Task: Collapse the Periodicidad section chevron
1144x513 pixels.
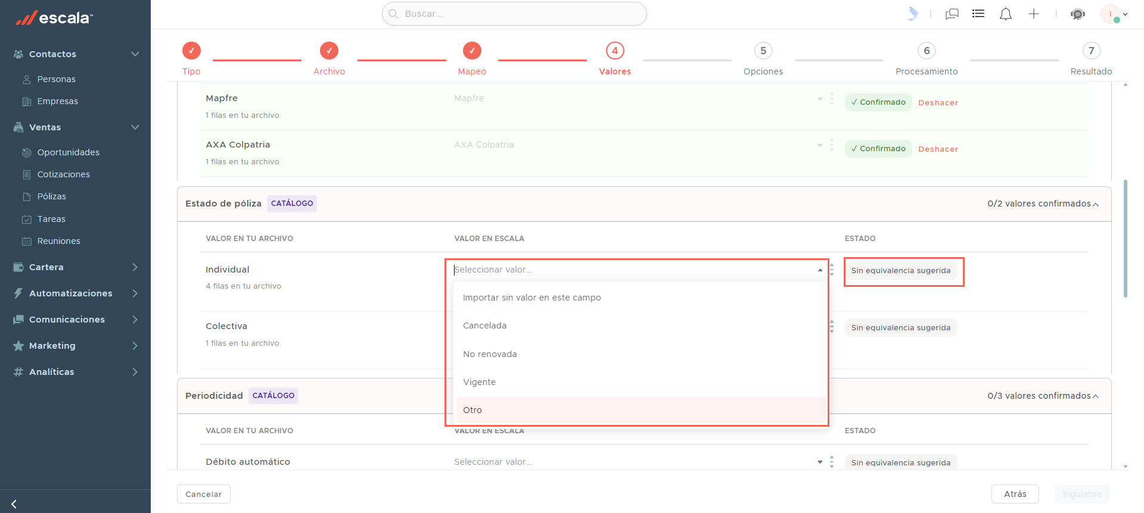Action: (x=1096, y=396)
